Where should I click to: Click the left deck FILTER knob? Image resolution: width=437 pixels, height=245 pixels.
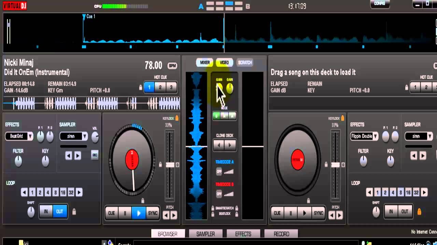tap(18, 161)
